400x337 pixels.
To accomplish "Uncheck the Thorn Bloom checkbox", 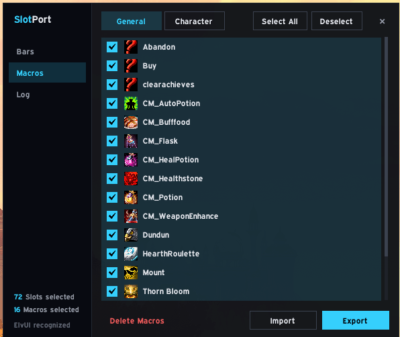I will 112,291.
